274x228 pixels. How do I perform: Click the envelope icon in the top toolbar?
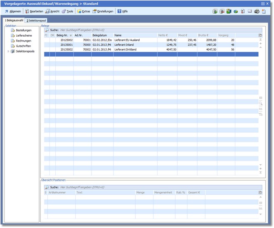250,11
